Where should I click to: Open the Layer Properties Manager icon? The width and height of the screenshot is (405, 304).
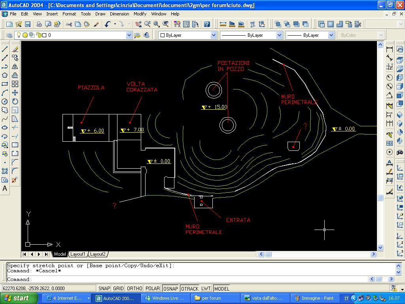(9, 35)
